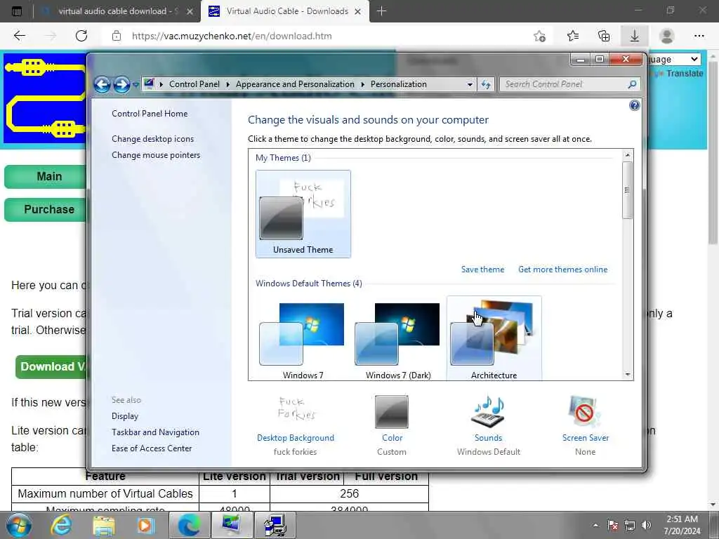Viewport: 719px width, 539px height.
Task: Show hidden tray icons arrow
Action: (595, 525)
